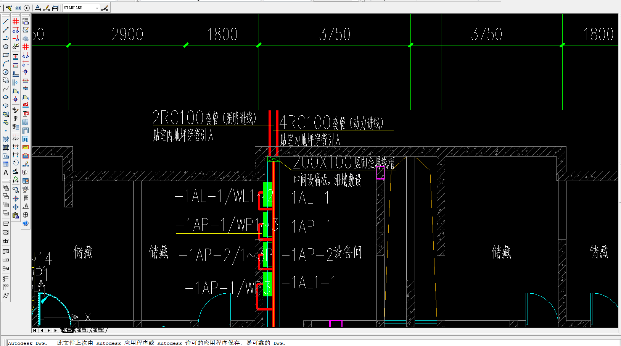The height and width of the screenshot is (346, 621).
Task: Switch to the 布局1 layout tab
Action: pos(82,330)
